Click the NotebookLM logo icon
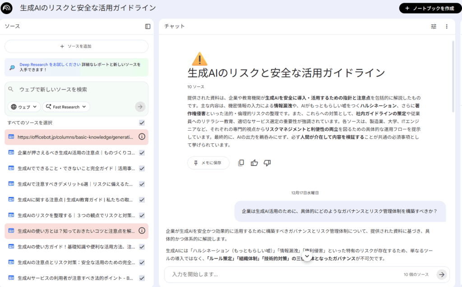The width and height of the screenshot is (462, 287). click(6, 8)
